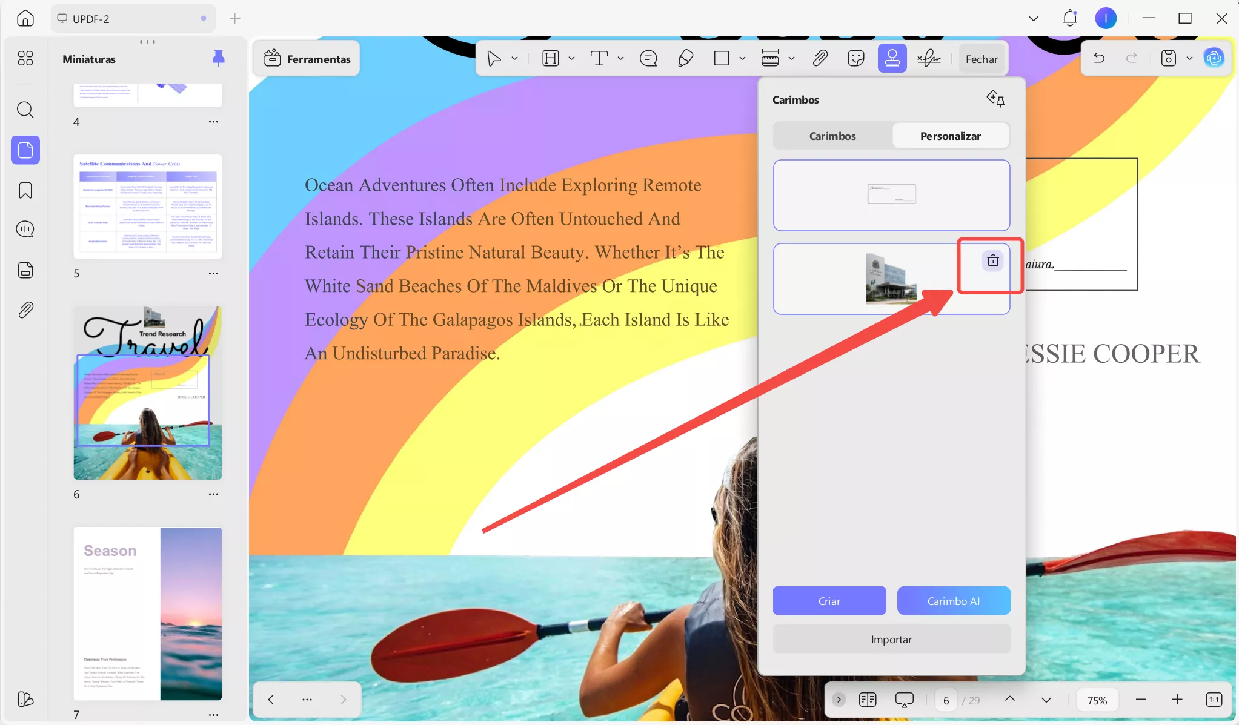1239x725 pixels.
Task: Open bookmarks panel in left sidebar
Action: (x=25, y=190)
